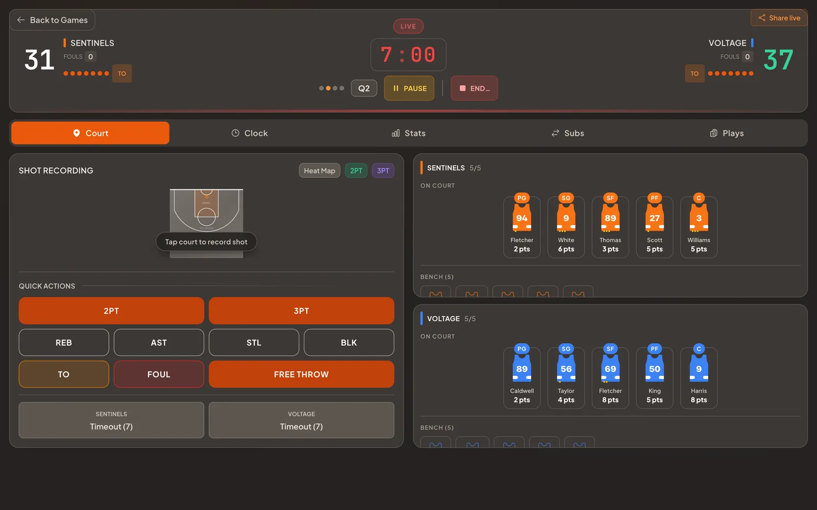
Task: Record a FREE THROW
Action: click(x=301, y=374)
